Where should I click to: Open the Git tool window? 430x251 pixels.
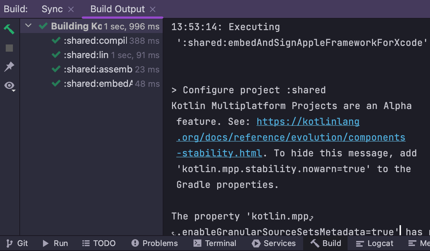(x=18, y=243)
